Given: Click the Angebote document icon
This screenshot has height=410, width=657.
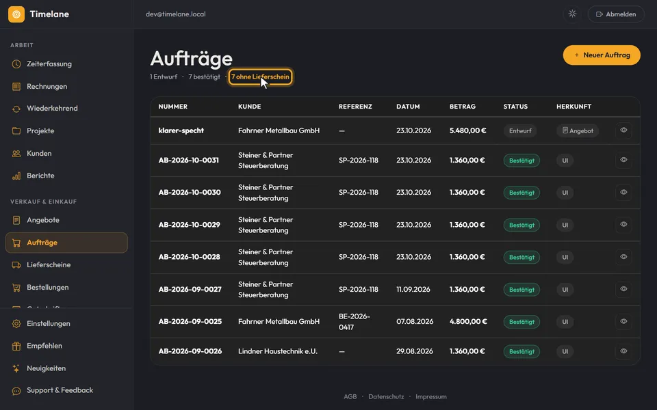Looking at the screenshot, I should tap(16, 220).
